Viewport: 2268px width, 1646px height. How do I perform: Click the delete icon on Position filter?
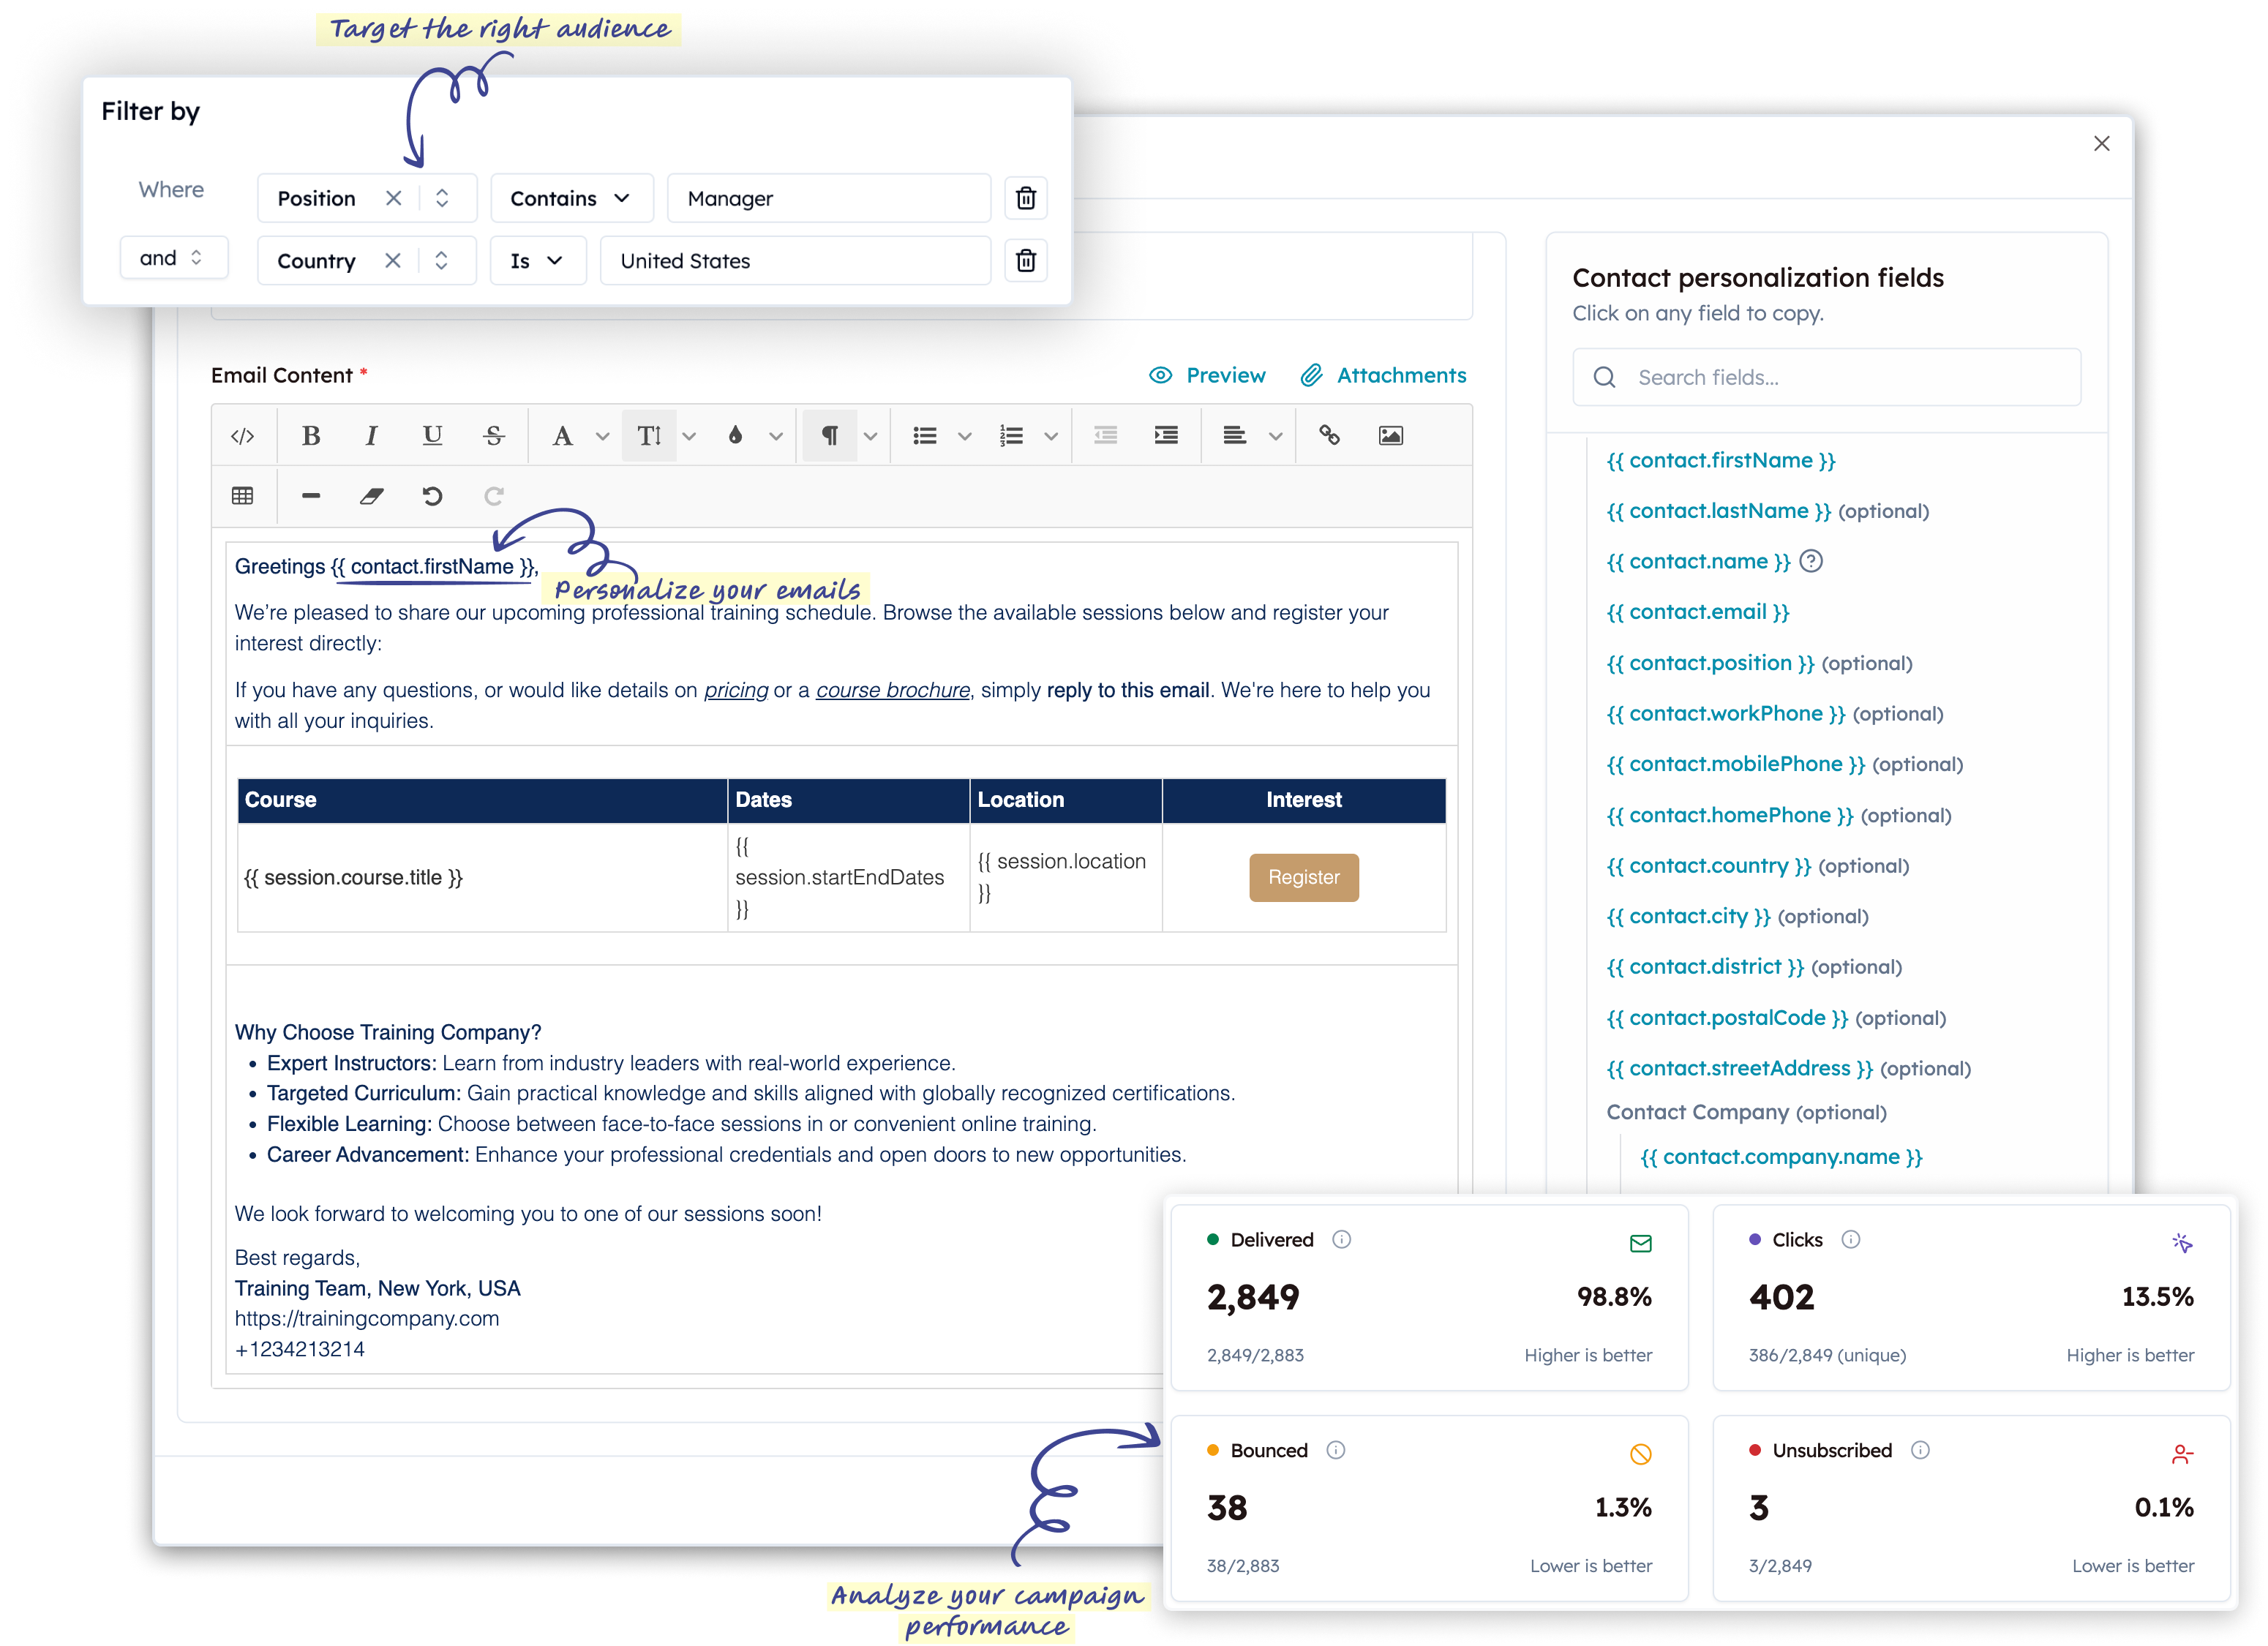pos(1025,198)
